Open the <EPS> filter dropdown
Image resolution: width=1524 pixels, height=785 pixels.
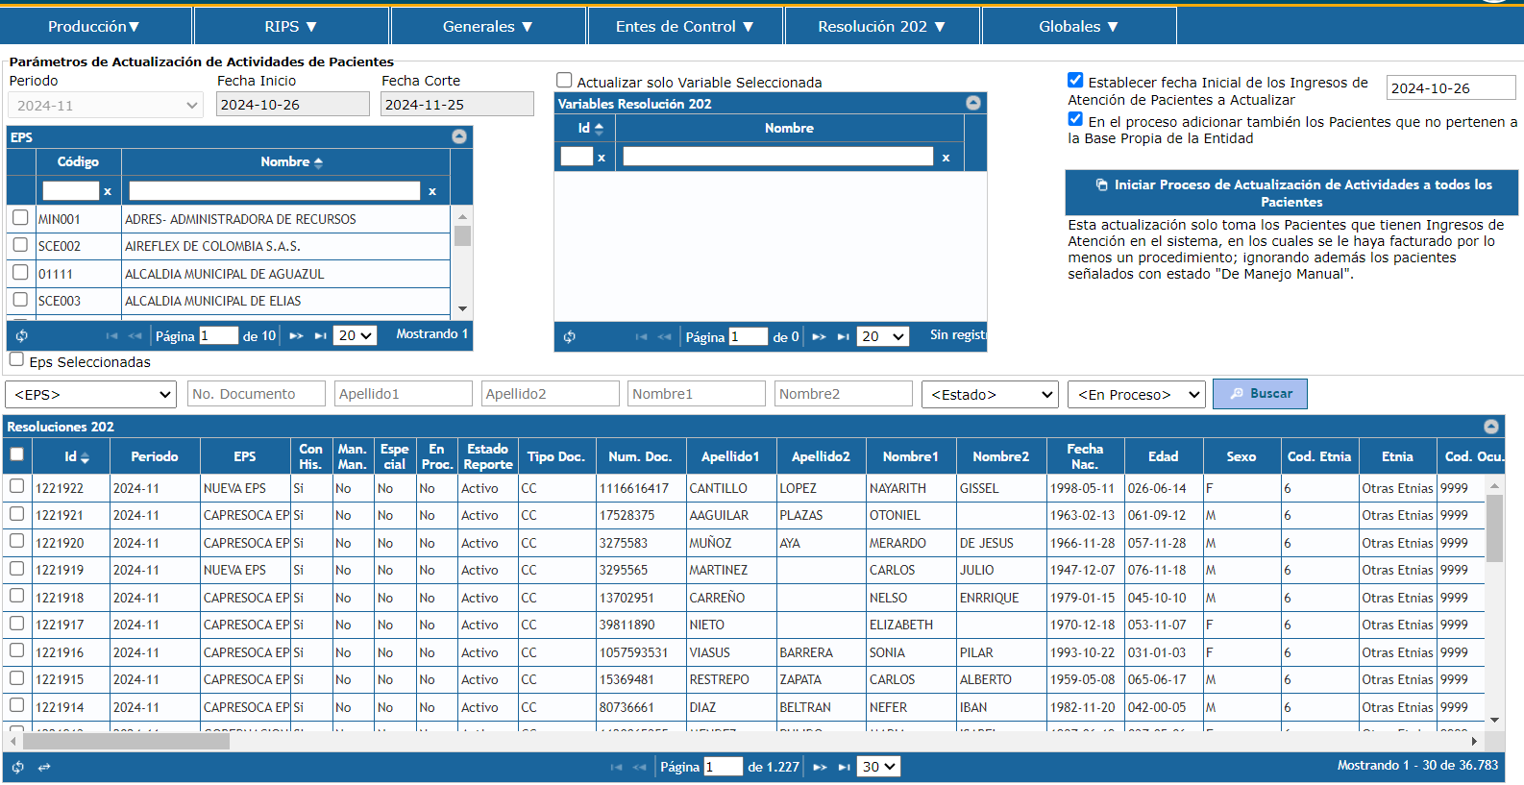[90, 394]
